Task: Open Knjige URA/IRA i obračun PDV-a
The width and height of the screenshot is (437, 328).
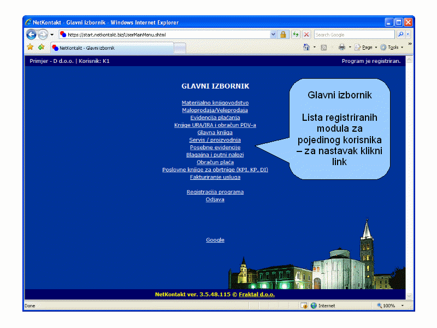Action: click(x=215, y=125)
